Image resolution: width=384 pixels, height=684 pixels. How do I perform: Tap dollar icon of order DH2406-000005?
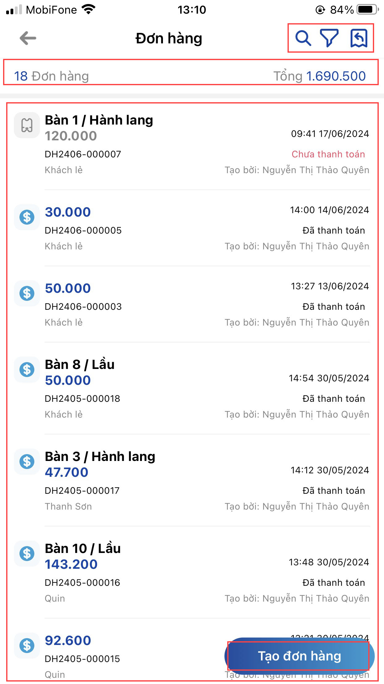[x=27, y=217]
